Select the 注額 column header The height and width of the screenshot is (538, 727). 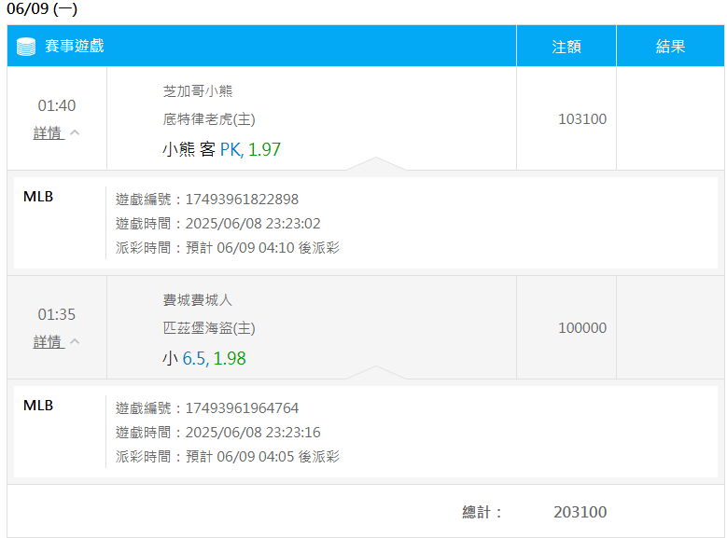click(x=566, y=47)
